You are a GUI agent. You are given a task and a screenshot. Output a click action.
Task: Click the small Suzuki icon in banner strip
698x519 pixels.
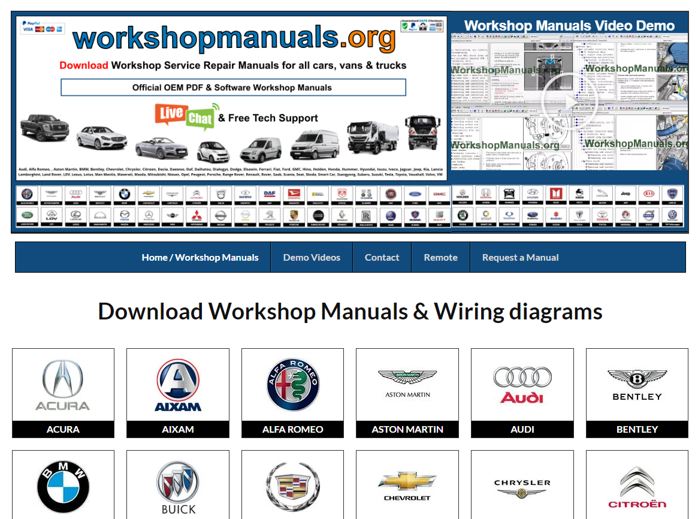[556, 217]
